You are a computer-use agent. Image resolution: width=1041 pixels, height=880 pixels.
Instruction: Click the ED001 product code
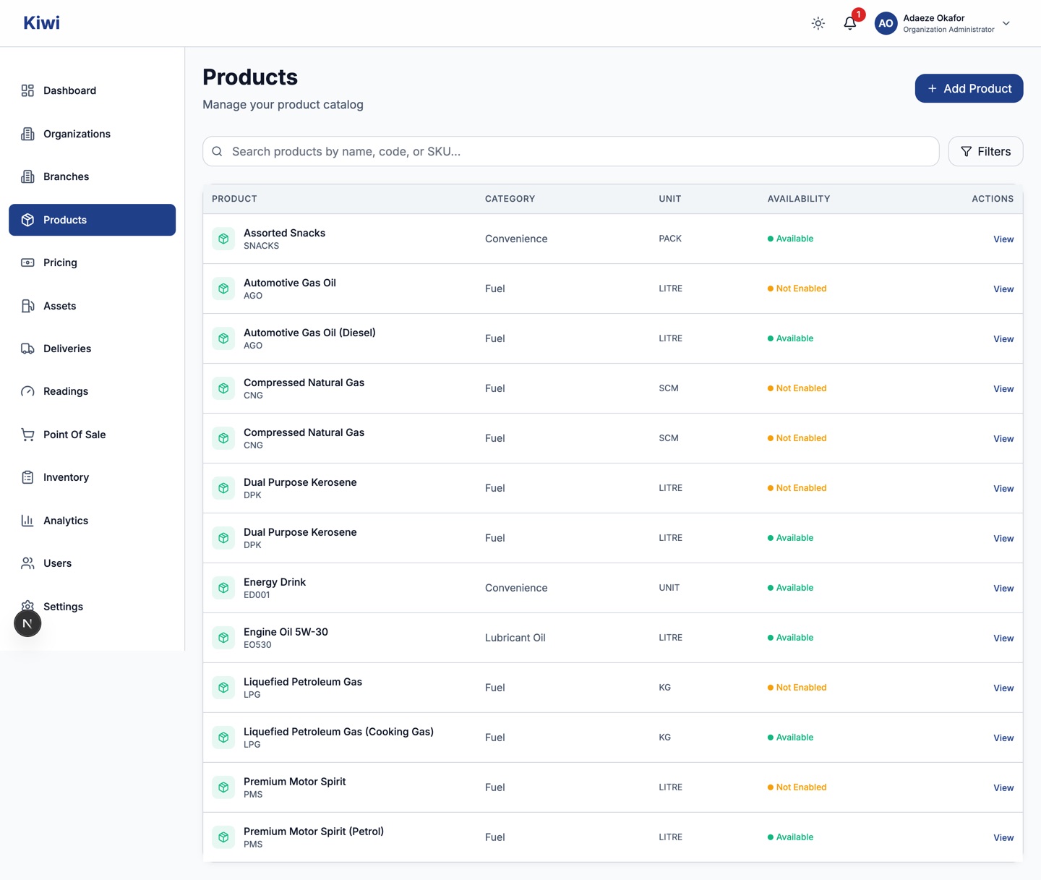(257, 595)
